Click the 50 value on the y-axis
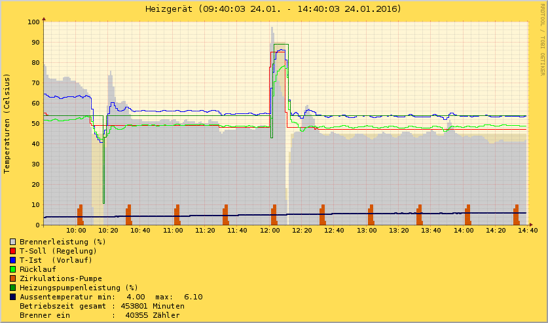 [x=35, y=123]
